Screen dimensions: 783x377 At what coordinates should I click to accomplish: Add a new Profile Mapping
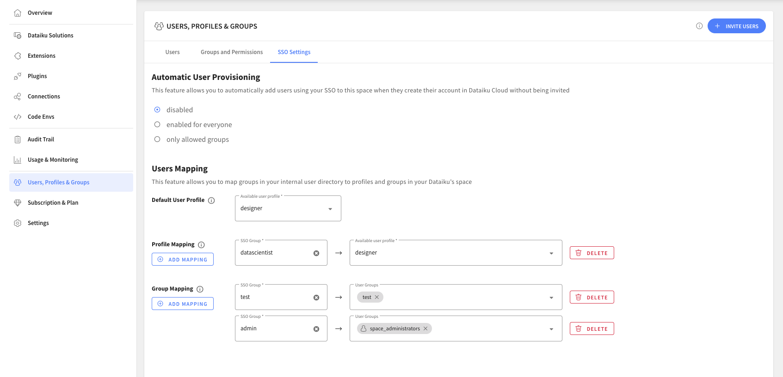pyautogui.click(x=183, y=259)
